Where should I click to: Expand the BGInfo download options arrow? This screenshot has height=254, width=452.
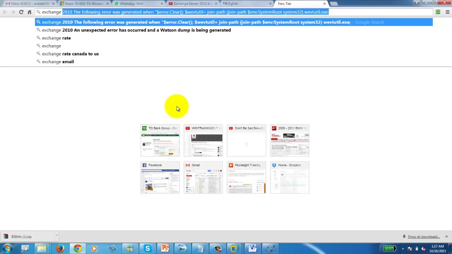pyautogui.click(x=56, y=236)
